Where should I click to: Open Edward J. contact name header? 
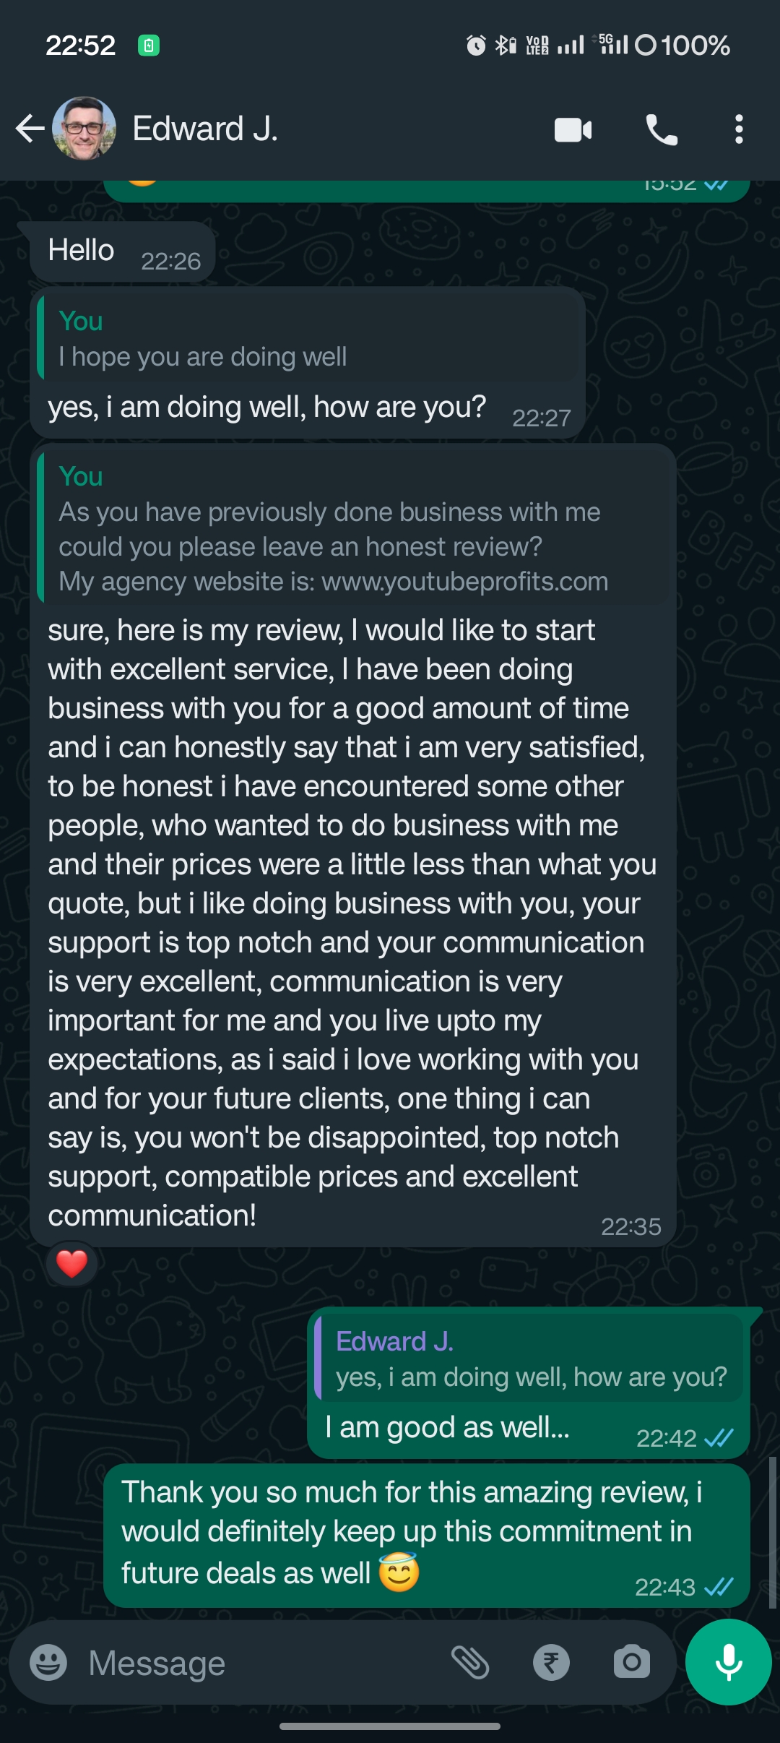coord(205,129)
